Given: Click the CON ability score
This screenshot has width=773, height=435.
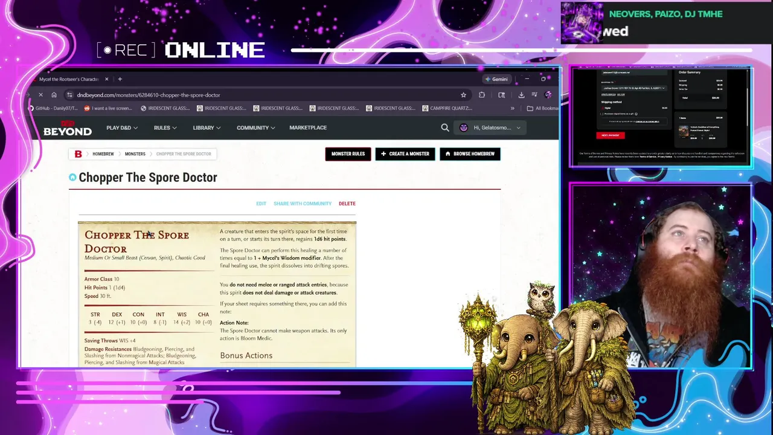Looking at the screenshot, I should click(138, 318).
